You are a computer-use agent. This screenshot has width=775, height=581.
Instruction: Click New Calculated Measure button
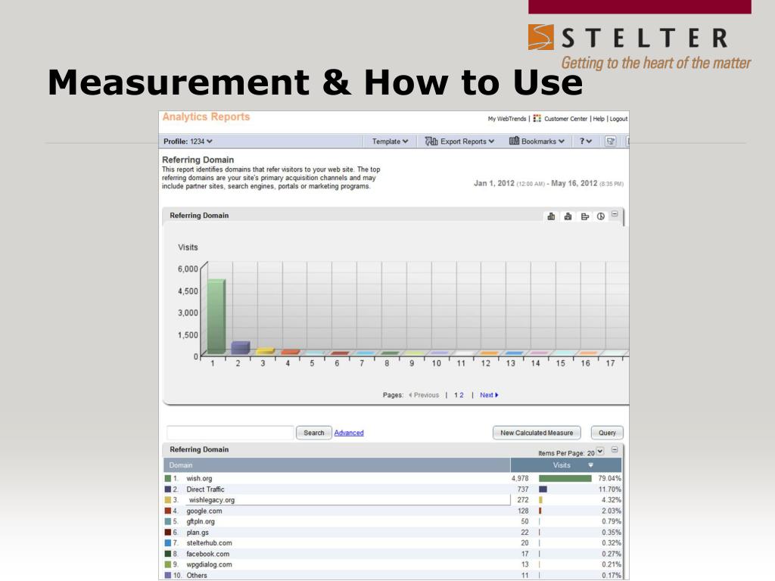coord(537,433)
